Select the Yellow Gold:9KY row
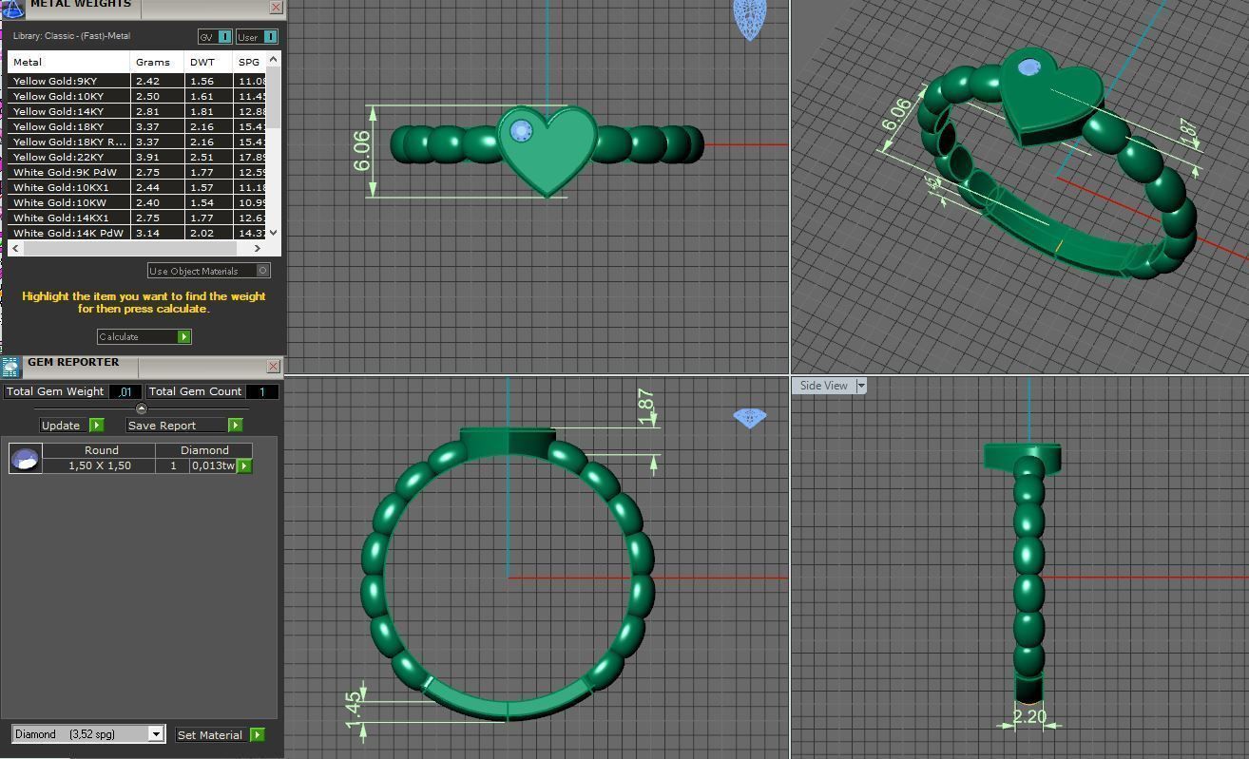 tap(137, 81)
